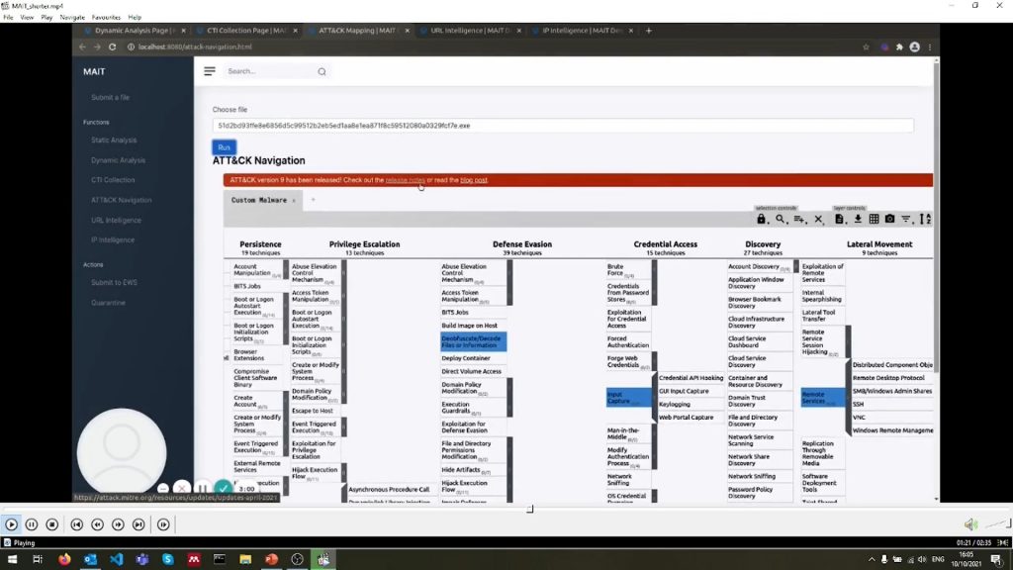Open CTI Collection in sidebar
Image resolution: width=1013 pixels, height=570 pixels.
tap(113, 180)
